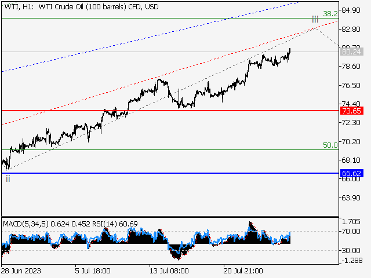Click the 70.00 RSI level label
Screen dimensions: 371x278
(351, 232)
